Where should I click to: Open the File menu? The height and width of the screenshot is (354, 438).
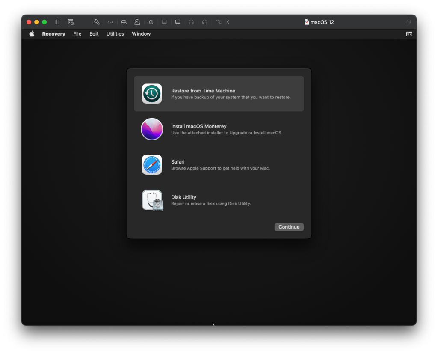(77, 34)
